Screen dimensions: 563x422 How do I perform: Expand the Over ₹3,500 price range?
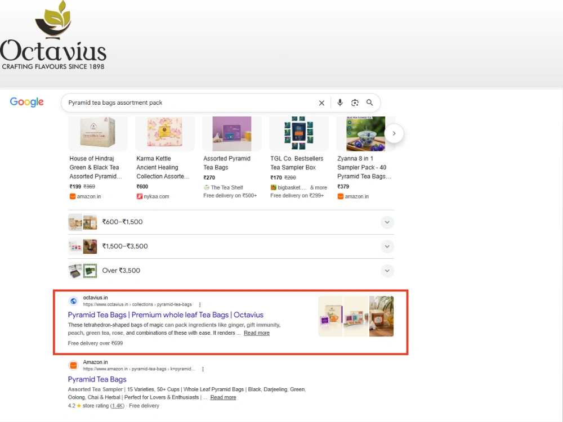coord(231,271)
